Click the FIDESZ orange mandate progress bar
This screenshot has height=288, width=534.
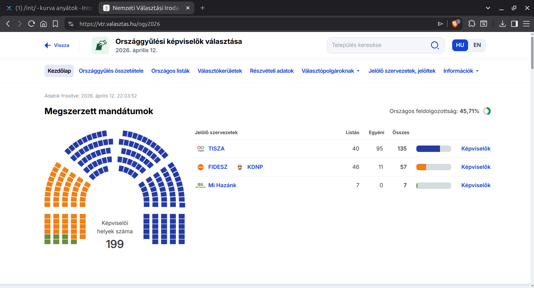click(434, 167)
